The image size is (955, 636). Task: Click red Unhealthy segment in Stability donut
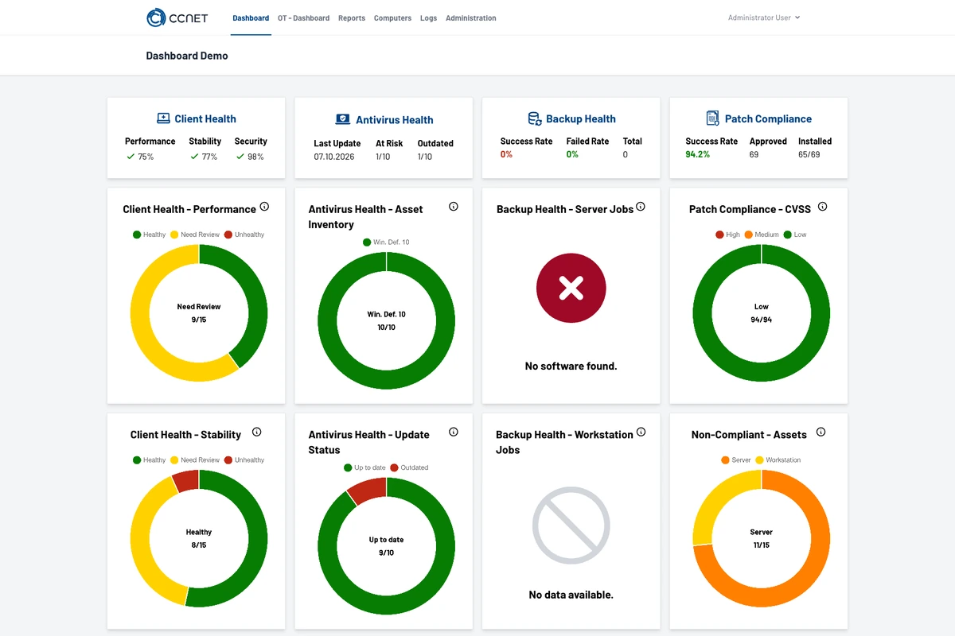coord(186,480)
